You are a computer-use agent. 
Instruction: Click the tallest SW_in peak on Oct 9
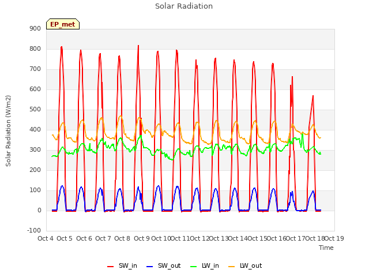tap(138, 46)
